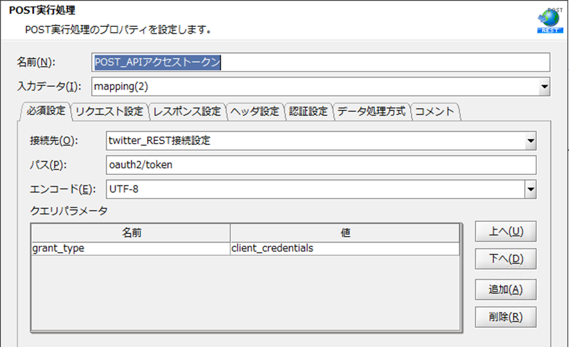Switch to the 必須設定 tab
The width and height of the screenshot is (569, 347).
click(46, 111)
